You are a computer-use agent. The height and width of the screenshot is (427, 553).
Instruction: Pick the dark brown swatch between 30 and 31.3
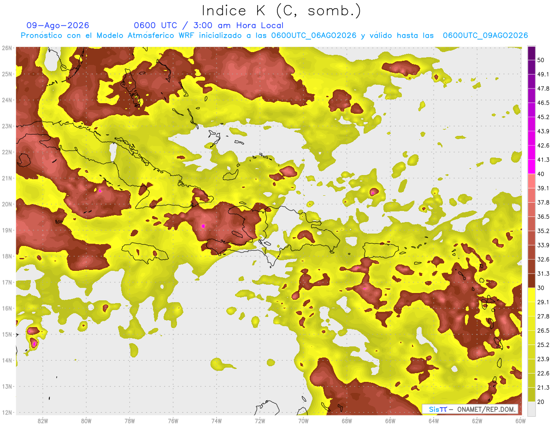532,281
